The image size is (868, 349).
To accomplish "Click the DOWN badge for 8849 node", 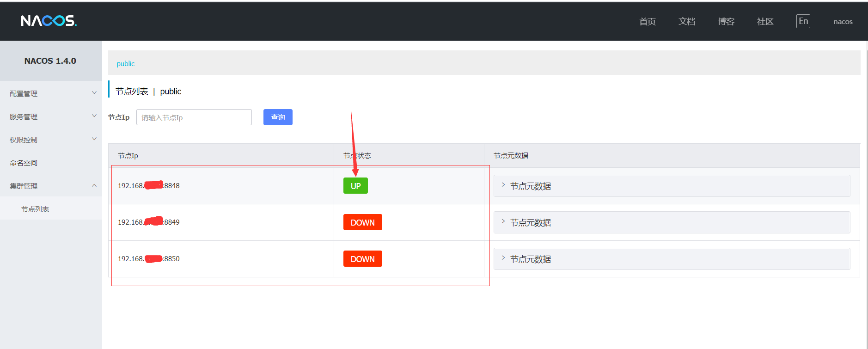I will (363, 222).
